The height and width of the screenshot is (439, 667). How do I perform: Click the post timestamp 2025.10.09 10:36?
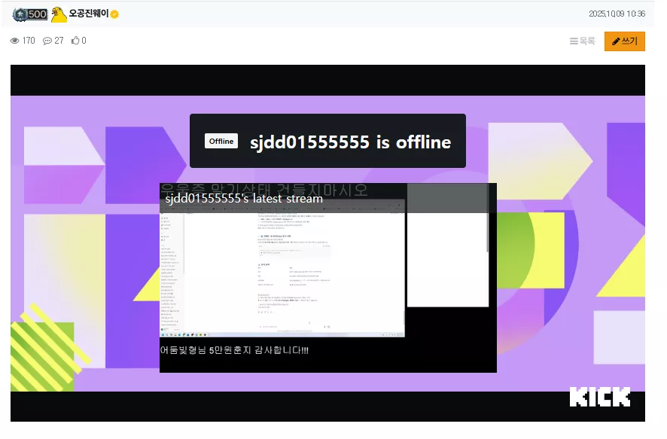(617, 14)
